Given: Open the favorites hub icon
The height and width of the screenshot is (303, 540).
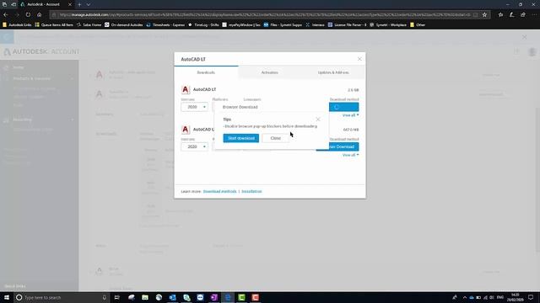Looking at the screenshot, I should tap(500, 14).
